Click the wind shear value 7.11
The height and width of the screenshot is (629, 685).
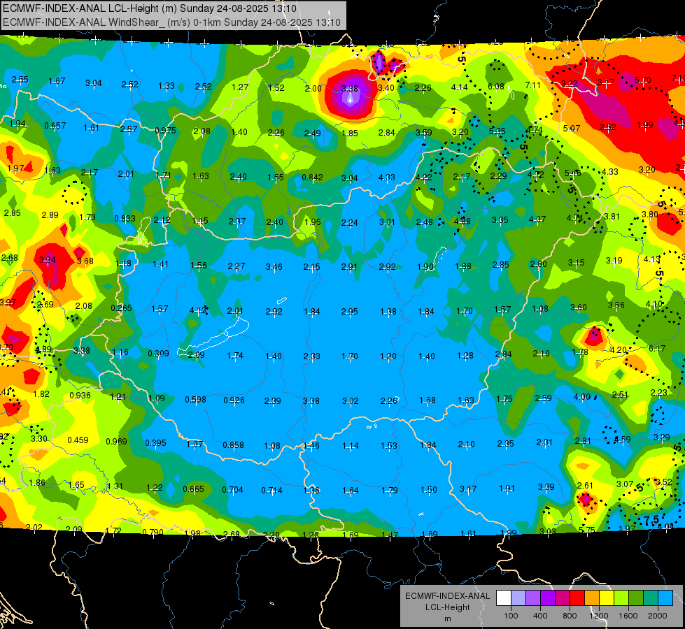(x=532, y=85)
